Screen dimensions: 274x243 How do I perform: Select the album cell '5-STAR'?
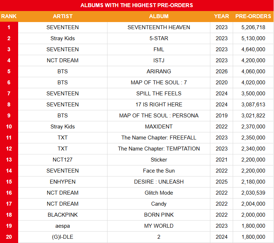click(x=159, y=38)
